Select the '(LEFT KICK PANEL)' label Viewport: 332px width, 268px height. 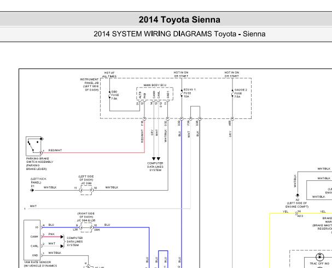pos(38,180)
